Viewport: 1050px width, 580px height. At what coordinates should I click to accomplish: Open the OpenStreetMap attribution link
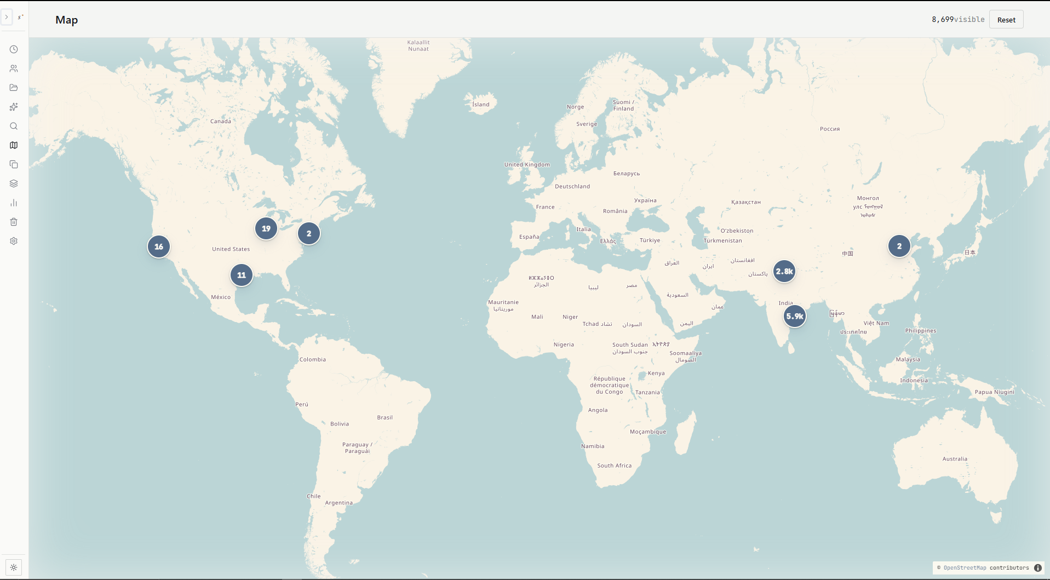click(x=965, y=568)
